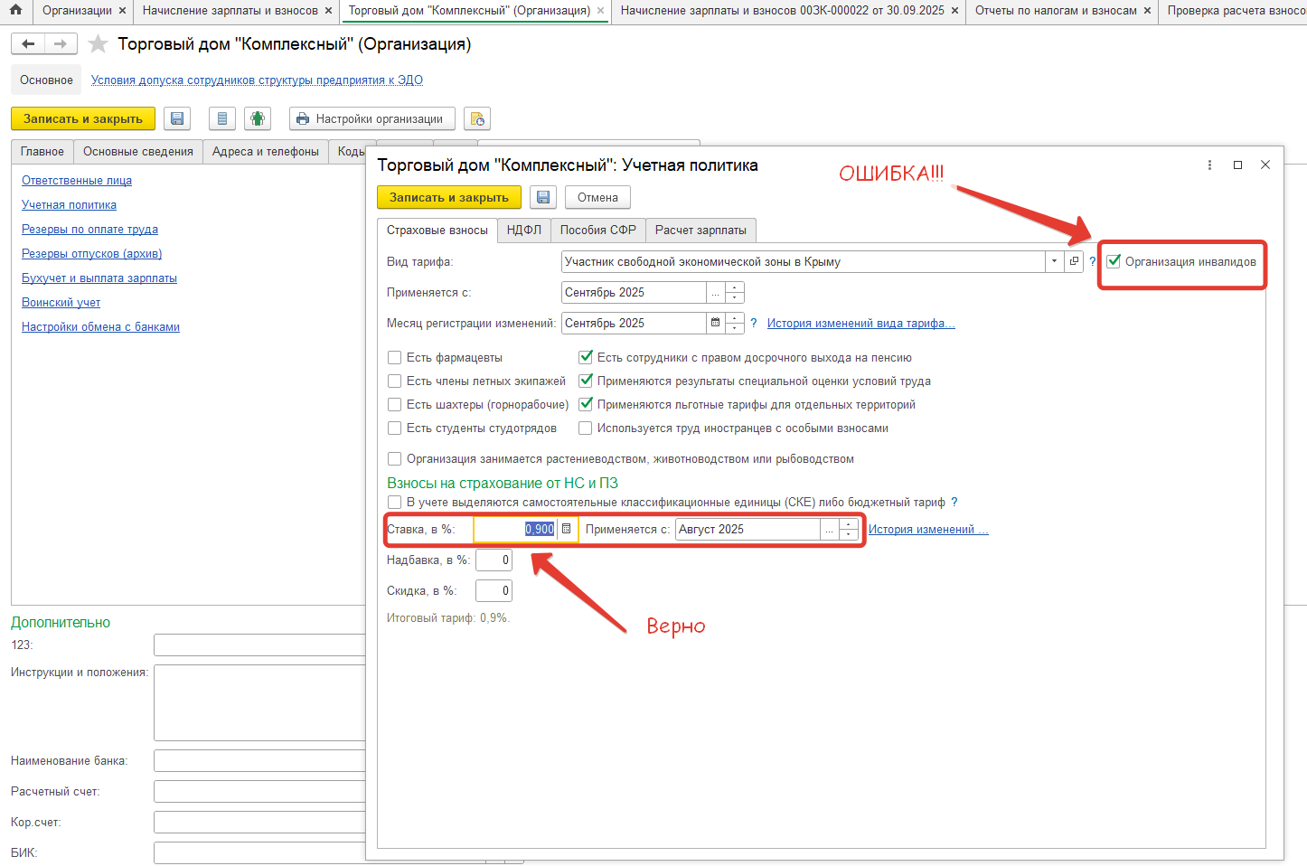
Task: Click open-form icon next to Вид тарифа
Action: coord(1074,261)
